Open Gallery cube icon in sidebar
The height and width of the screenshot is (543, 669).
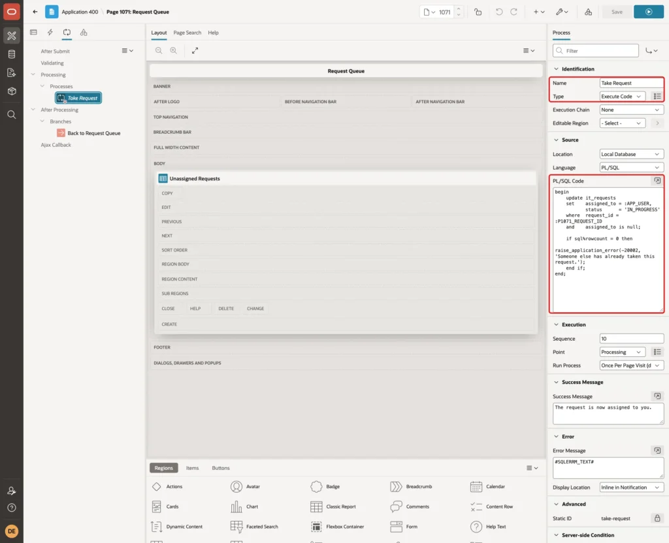coord(12,91)
